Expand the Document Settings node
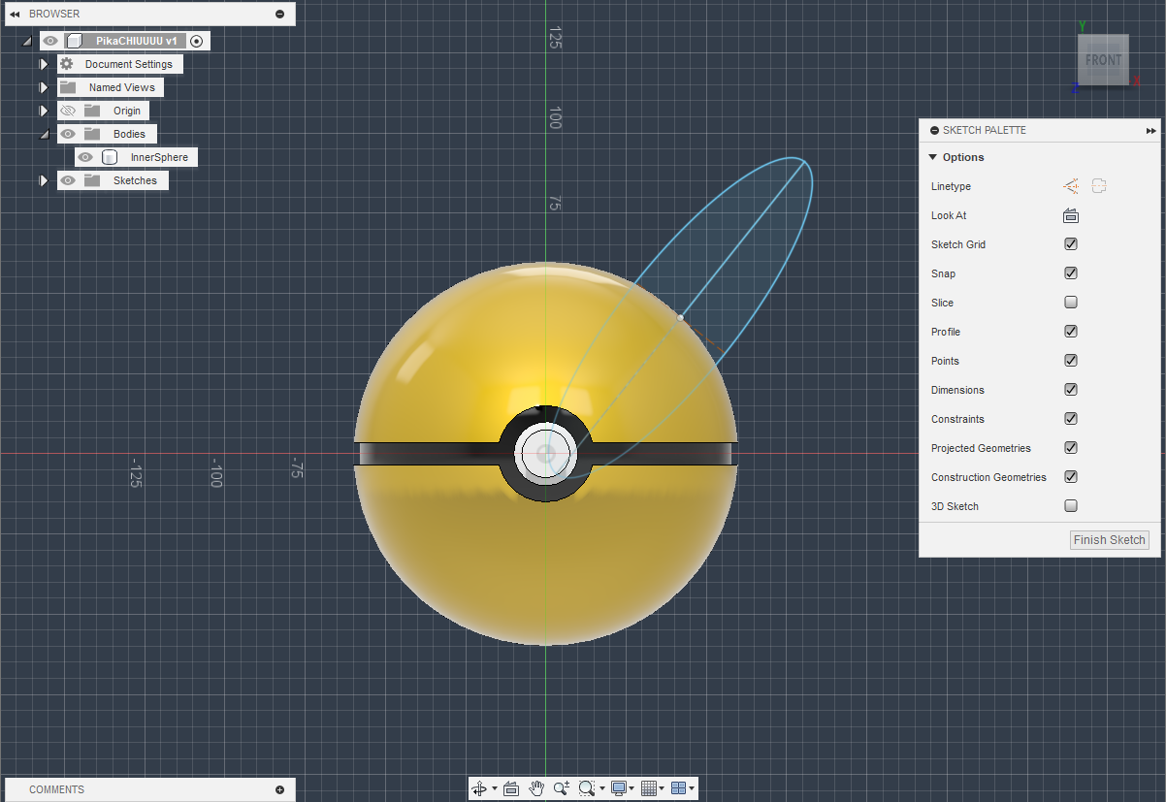Image resolution: width=1166 pixels, height=802 pixels. [x=44, y=64]
